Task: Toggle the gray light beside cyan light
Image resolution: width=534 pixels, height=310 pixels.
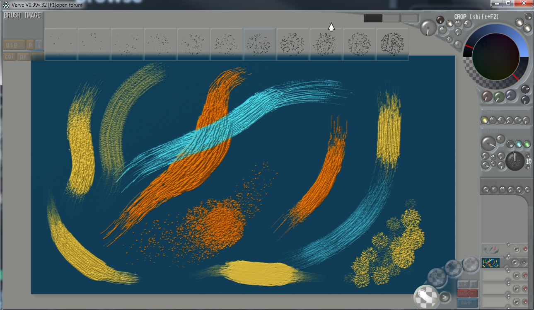Action: click(x=510, y=144)
